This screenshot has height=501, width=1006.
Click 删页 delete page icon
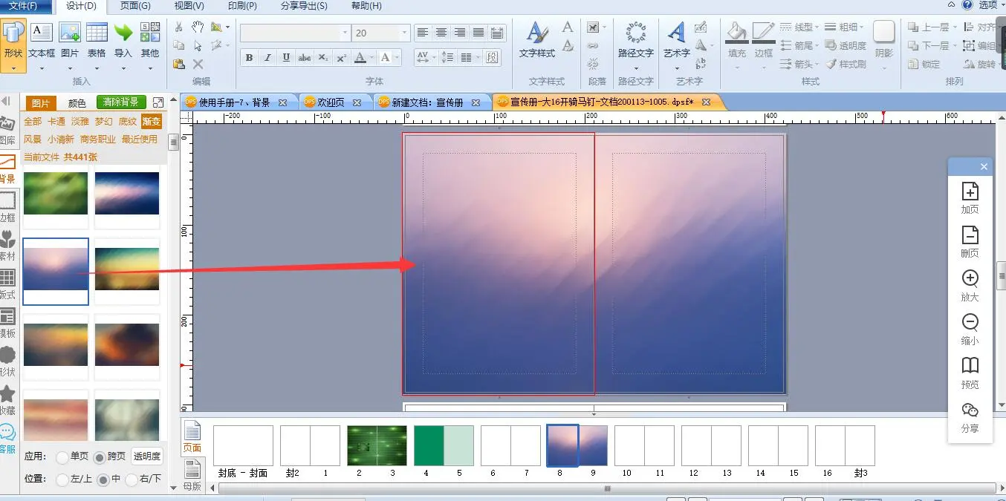(x=970, y=241)
